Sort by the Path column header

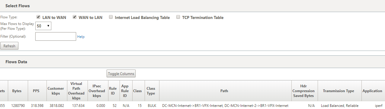224,91
